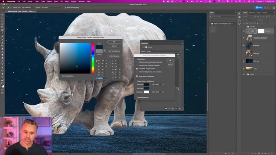Select the Move tool
This screenshot has height=155, width=276.
point(2,15)
